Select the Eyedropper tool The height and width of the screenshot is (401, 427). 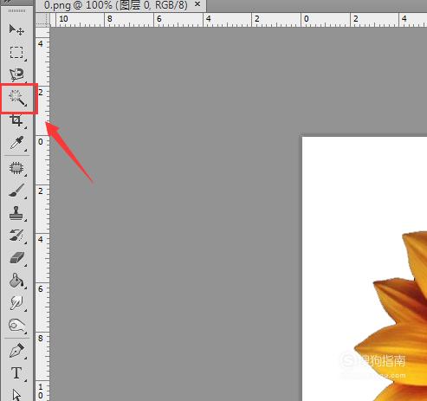(16, 143)
